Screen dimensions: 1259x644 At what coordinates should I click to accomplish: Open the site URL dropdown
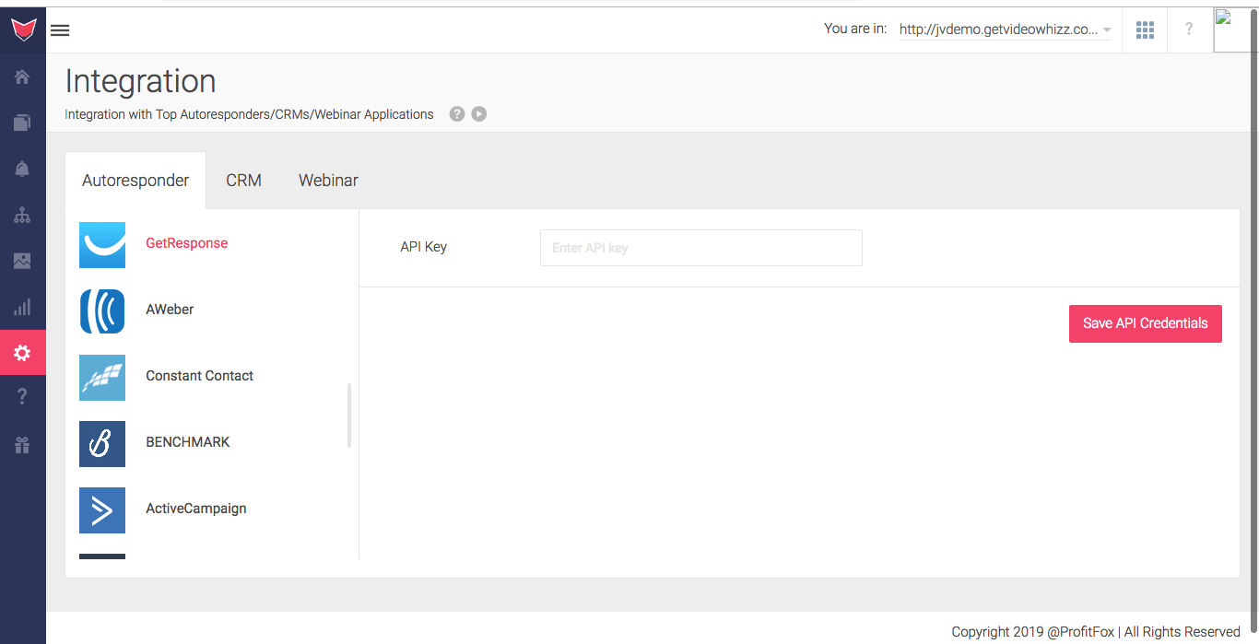[1005, 29]
